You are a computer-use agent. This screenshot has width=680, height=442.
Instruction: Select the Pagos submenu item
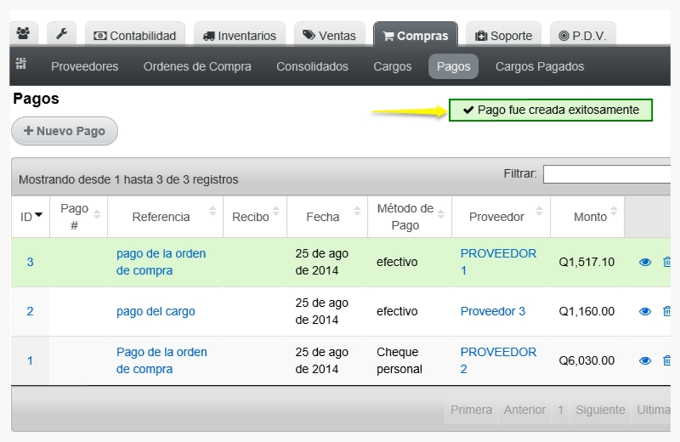(453, 66)
